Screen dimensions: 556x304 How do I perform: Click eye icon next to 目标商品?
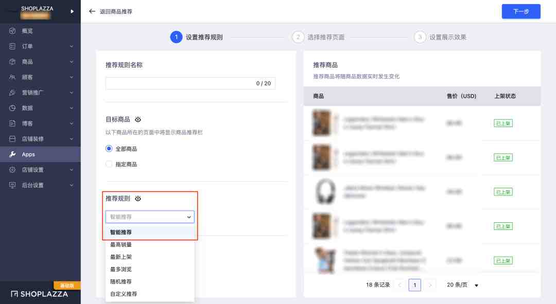click(x=138, y=119)
